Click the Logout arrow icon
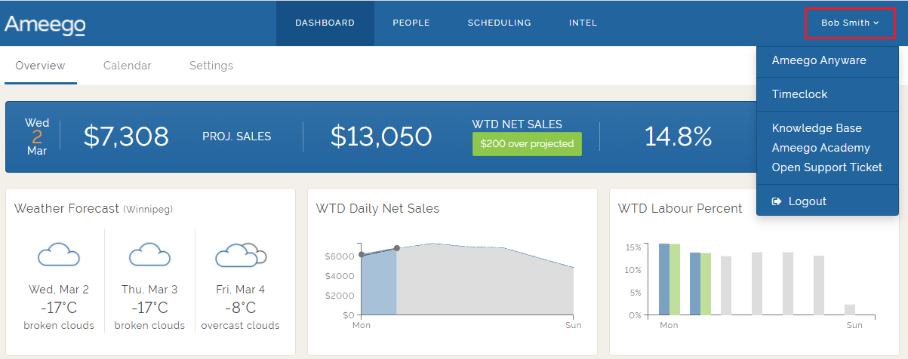Screen dimensions: 908x359 click(776, 201)
